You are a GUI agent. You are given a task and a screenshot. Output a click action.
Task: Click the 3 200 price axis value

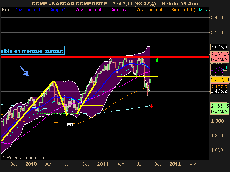point(217,32)
